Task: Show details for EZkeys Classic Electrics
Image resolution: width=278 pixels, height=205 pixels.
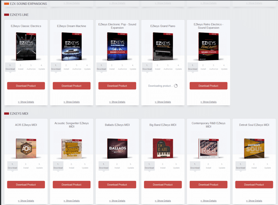Action: [x=26, y=102]
